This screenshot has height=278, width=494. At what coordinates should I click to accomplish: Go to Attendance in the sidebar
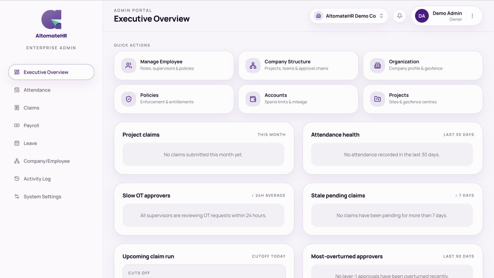[51, 90]
